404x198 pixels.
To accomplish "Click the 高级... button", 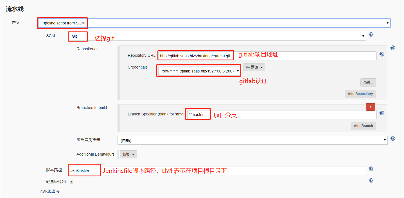I will [x=368, y=82].
